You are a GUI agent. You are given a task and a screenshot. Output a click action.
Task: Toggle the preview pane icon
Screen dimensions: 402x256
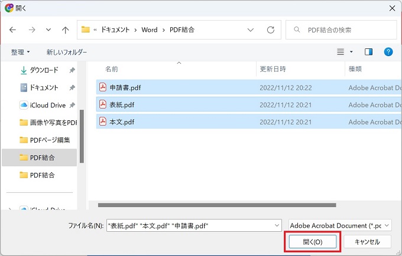point(369,52)
